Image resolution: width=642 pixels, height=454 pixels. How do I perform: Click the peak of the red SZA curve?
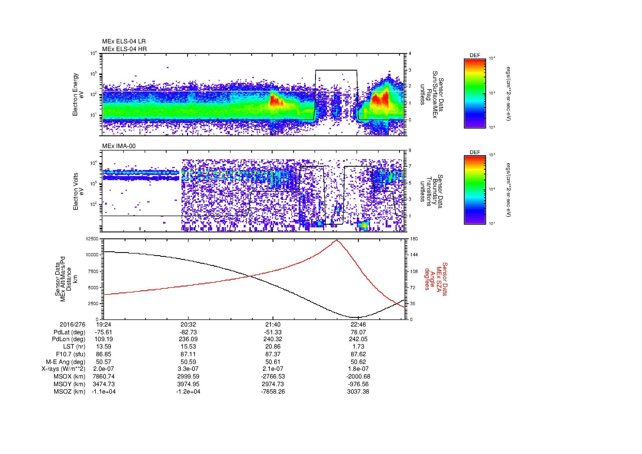(x=337, y=240)
